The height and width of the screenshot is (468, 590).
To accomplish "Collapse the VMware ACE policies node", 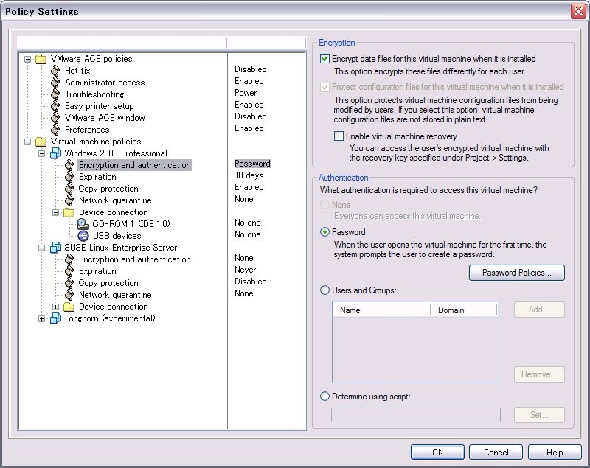I will pos(27,59).
